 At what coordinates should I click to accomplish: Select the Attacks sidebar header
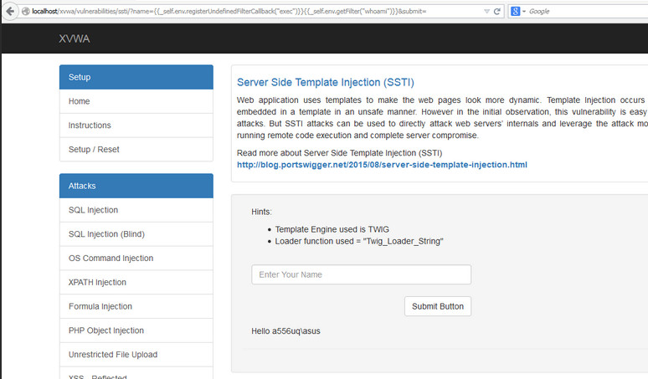(136, 186)
